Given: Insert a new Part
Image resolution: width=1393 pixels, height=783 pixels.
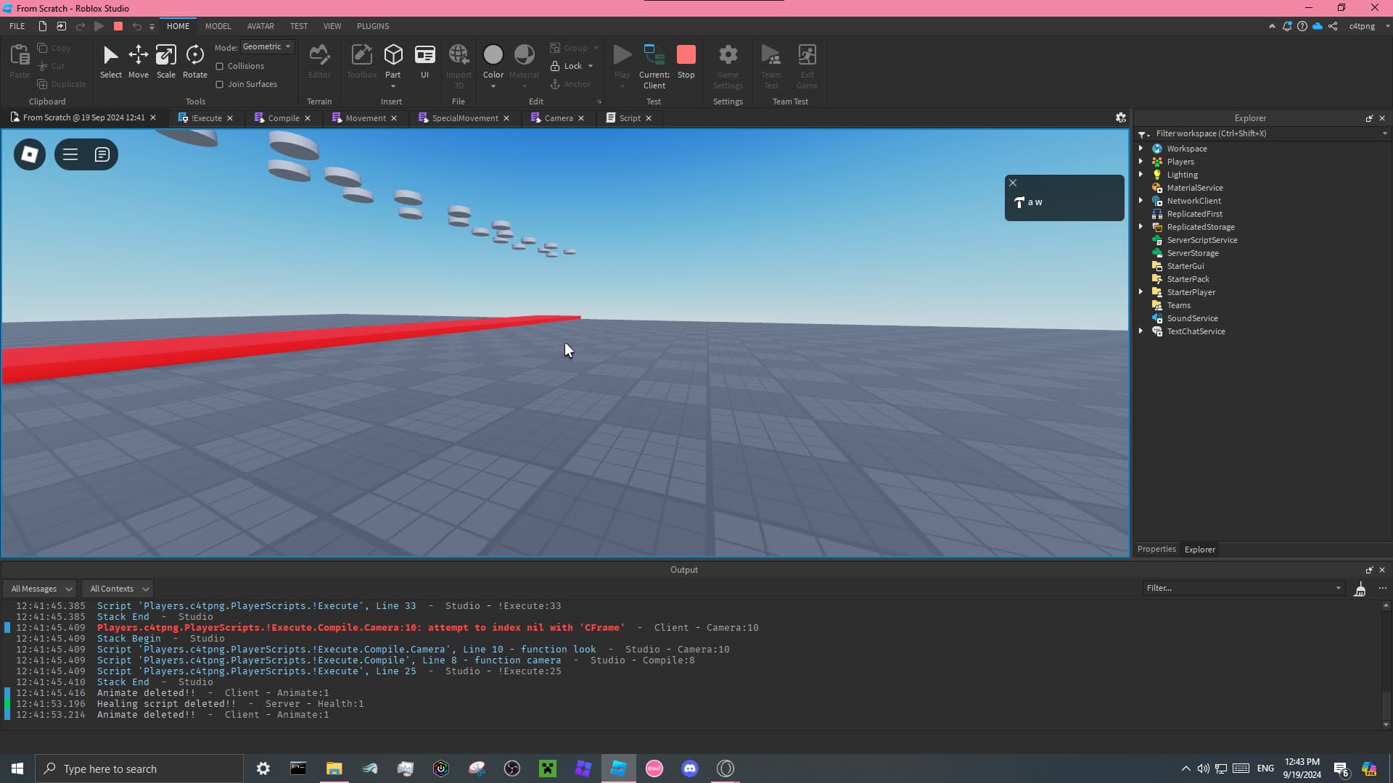Looking at the screenshot, I should click(393, 58).
